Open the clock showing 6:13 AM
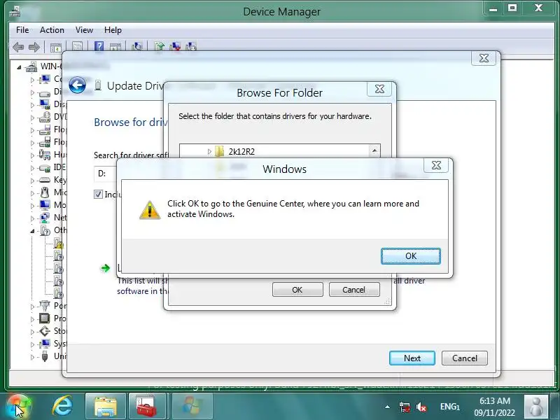The width and height of the screenshot is (560, 420). pyautogui.click(x=495, y=407)
